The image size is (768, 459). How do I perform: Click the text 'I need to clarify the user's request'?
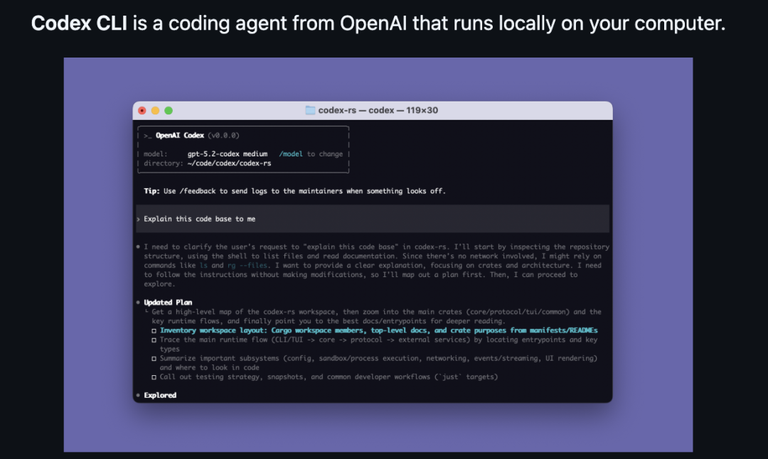217,247
